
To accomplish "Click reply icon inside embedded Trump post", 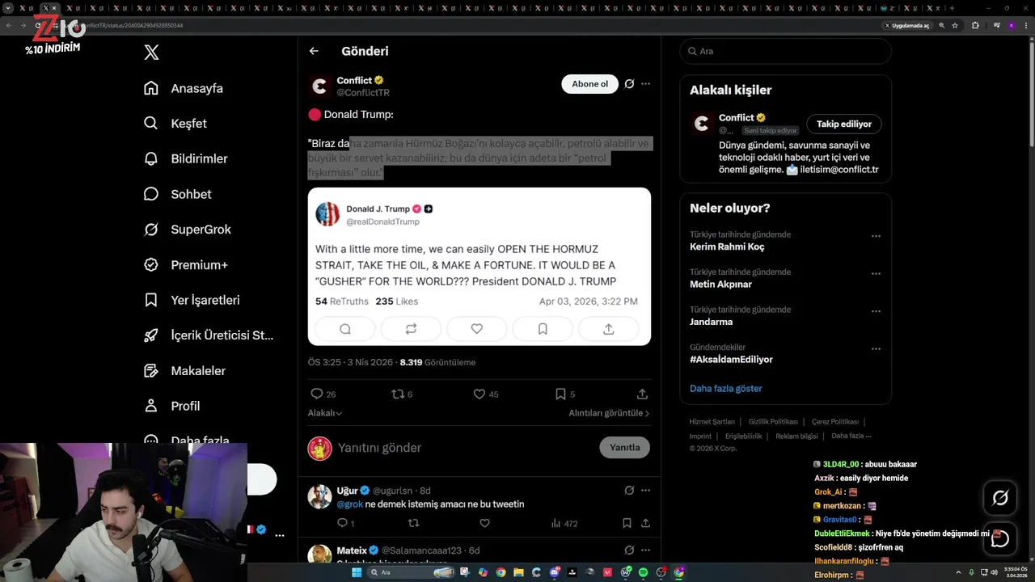I will point(345,329).
